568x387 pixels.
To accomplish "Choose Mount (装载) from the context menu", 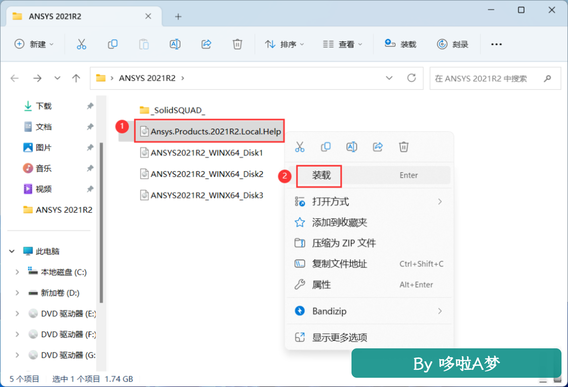I will point(369,175).
